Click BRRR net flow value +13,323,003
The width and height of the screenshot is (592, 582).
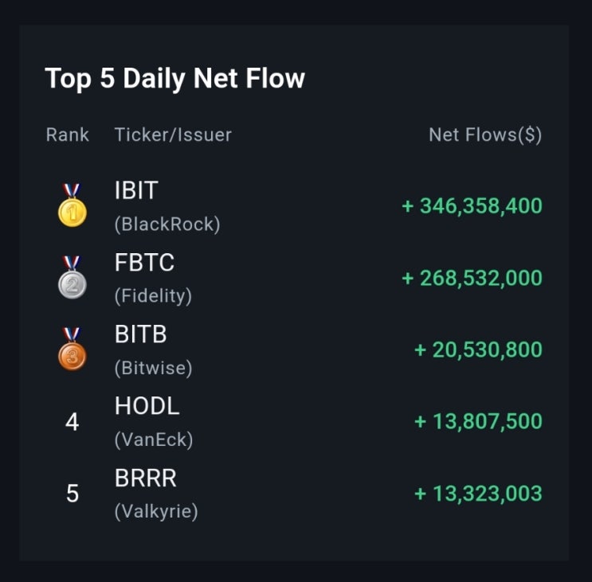click(x=478, y=493)
